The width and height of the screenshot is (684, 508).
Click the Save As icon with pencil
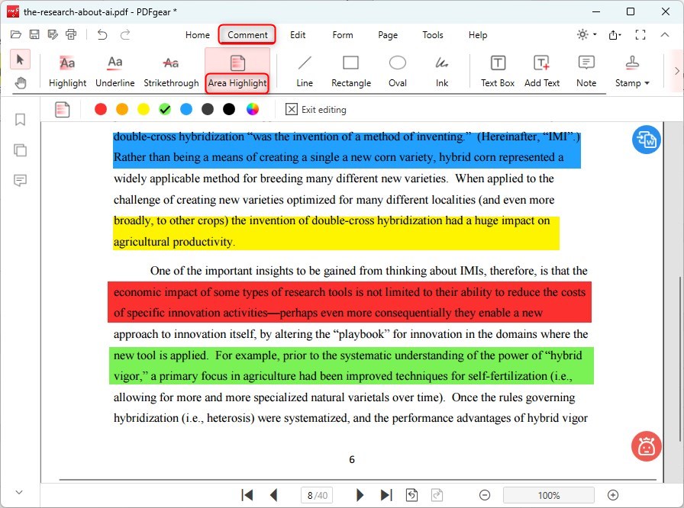(53, 34)
